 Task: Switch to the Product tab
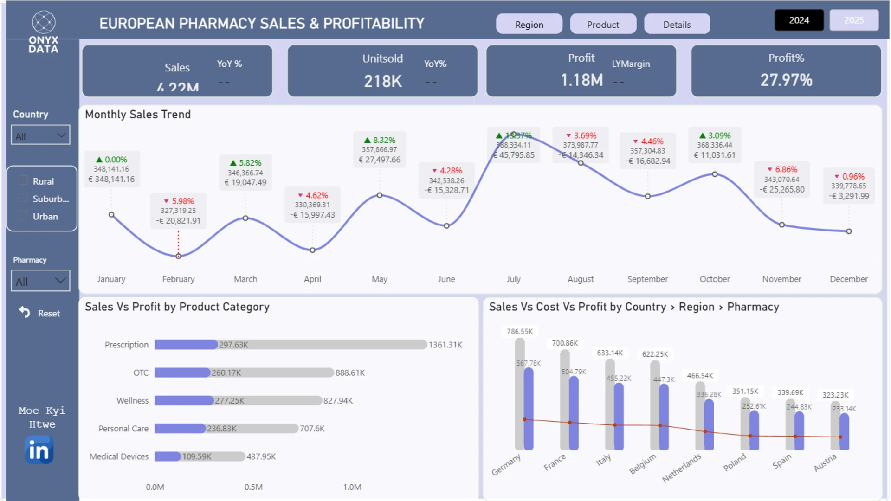pyautogui.click(x=603, y=24)
